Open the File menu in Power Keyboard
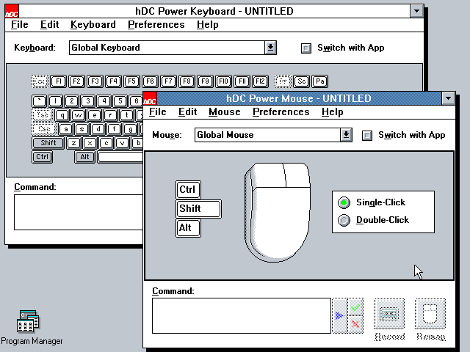Viewport: 470px width, 352px height. 20,24
